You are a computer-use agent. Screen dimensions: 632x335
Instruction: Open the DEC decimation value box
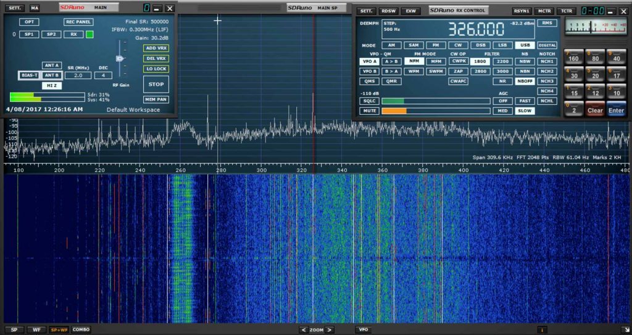click(x=103, y=75)
